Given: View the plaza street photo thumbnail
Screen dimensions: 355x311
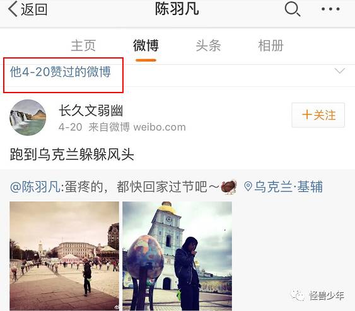Looking at the screenshot, I should pyautogui.click(x=64, y=256).
